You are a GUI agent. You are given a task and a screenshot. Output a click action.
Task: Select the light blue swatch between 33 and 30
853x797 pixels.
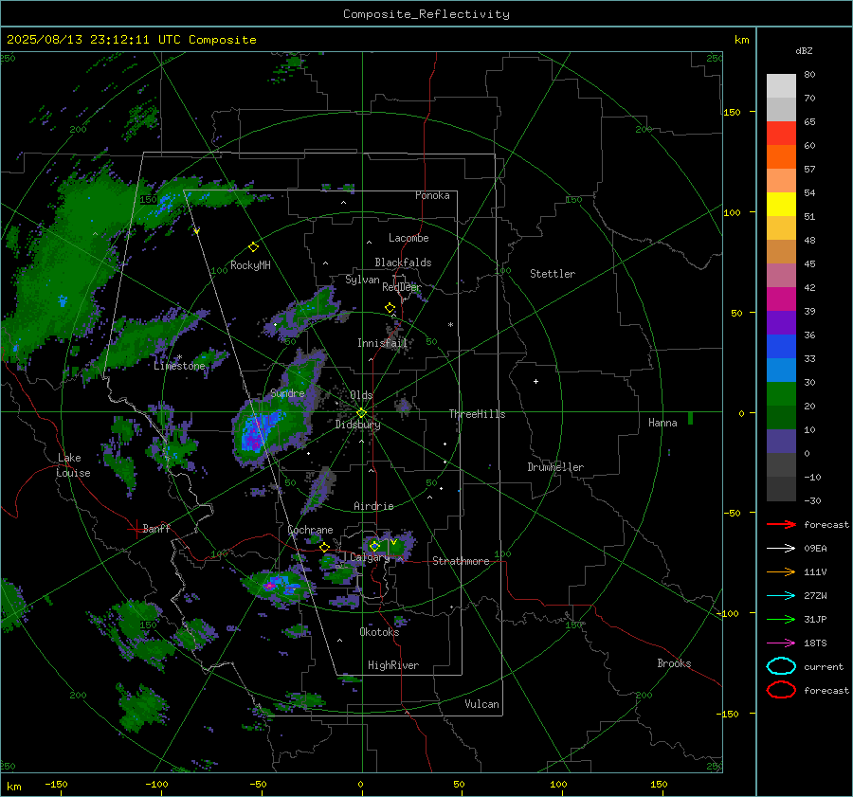click(x=781, y=370)
